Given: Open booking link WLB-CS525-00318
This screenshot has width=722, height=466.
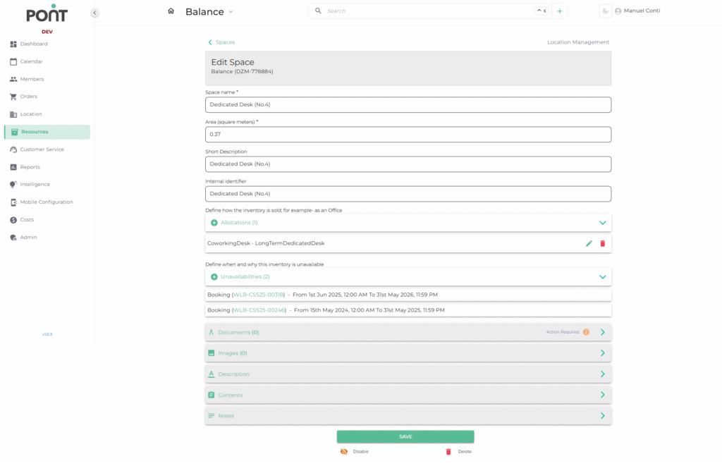Looking at the screenshot, I should [x=258, y=295].
